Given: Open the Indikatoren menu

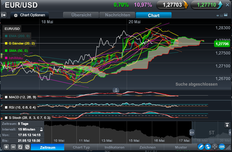Looking at the screenshot, I should [x=114, y=147].
